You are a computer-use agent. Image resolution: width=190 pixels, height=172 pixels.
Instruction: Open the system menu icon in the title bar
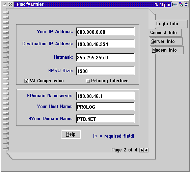pyautogui.click(x=4, y=5)
